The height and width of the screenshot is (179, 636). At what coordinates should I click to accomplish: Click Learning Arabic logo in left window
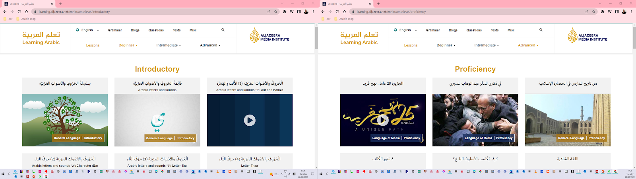tap(41, 38)
